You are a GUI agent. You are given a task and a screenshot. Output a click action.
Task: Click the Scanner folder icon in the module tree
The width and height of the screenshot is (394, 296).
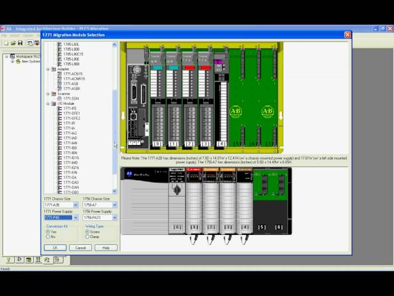[54, 94]
